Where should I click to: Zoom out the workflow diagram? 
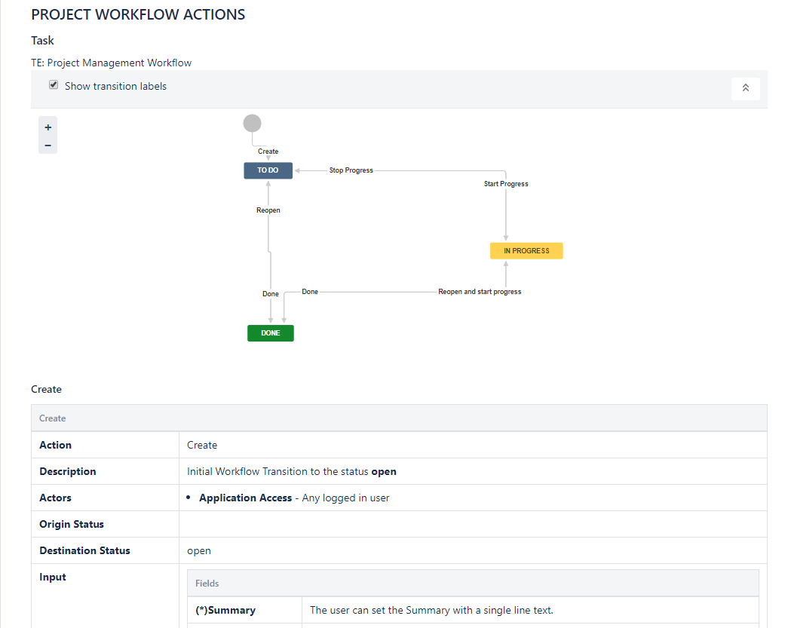(x=48, y=146)
